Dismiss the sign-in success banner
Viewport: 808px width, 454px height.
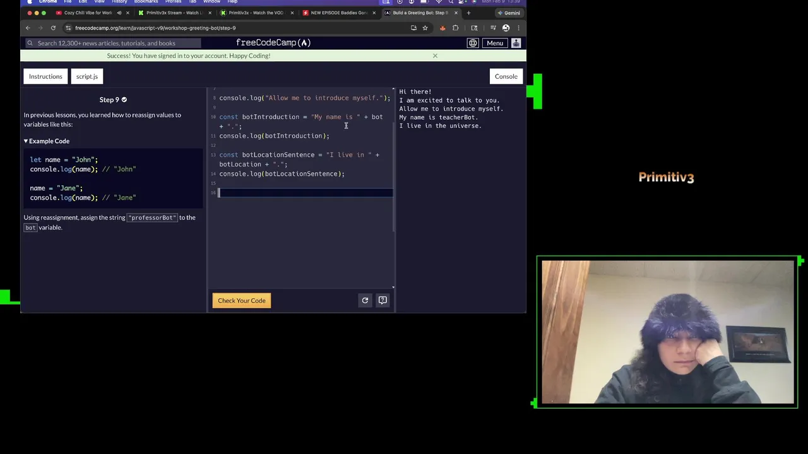(435, 55)
